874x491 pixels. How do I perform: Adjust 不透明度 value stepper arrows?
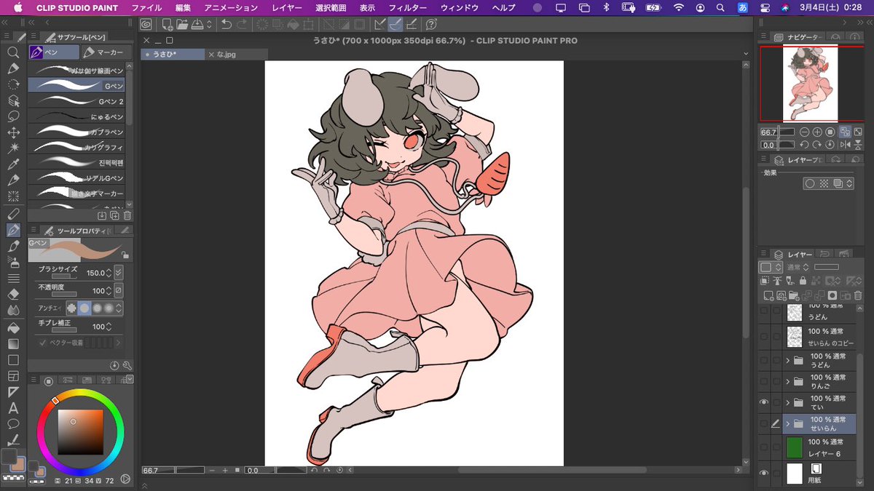(109, 290)
